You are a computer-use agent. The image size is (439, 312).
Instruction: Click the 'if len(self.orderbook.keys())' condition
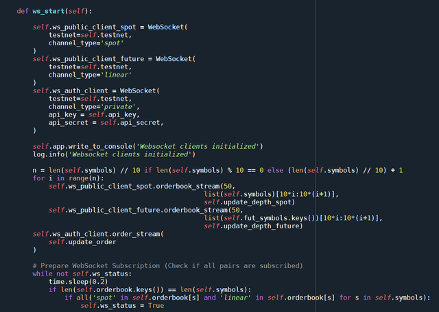(x=150, y=289)
